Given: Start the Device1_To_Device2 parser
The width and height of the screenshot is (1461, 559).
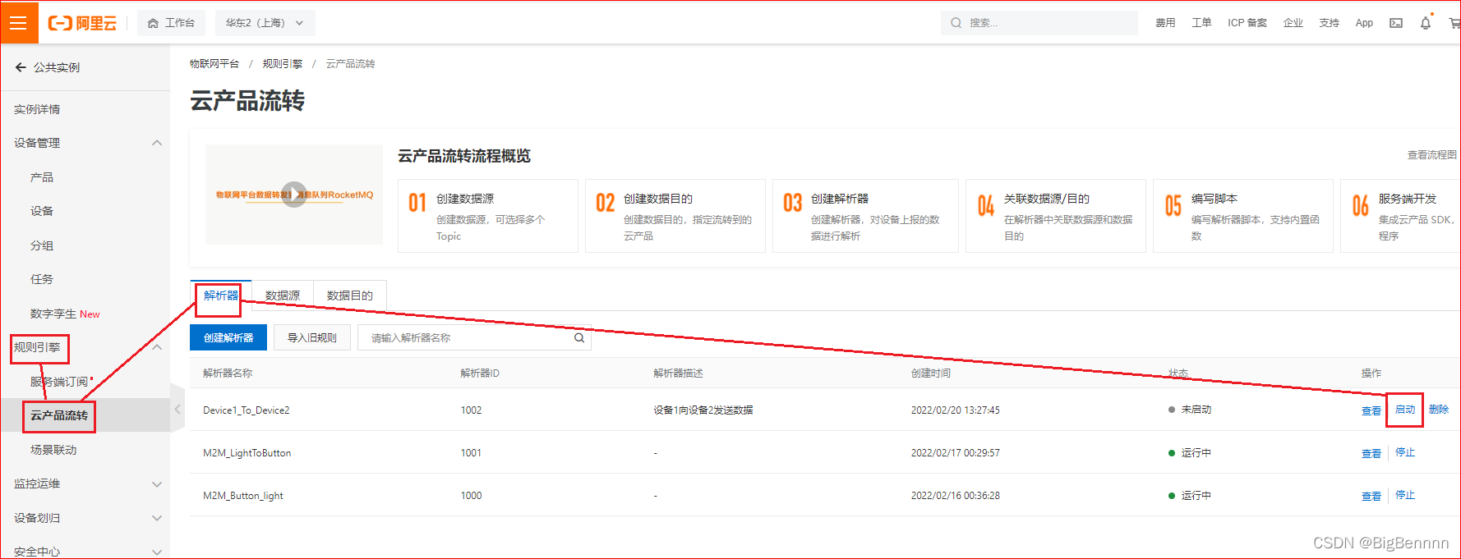Looking at the screenshot, I should [1405, 410].
